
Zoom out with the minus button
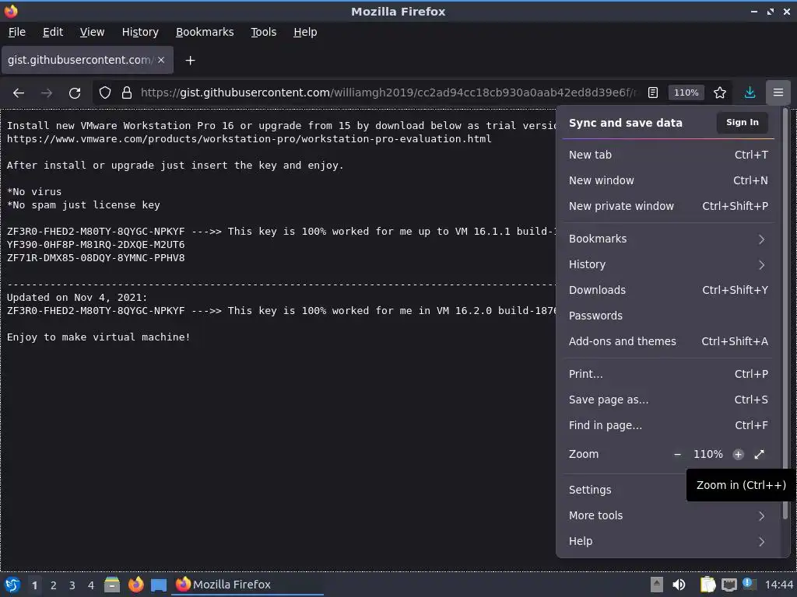pyautogui.click(x=677, y=454)
